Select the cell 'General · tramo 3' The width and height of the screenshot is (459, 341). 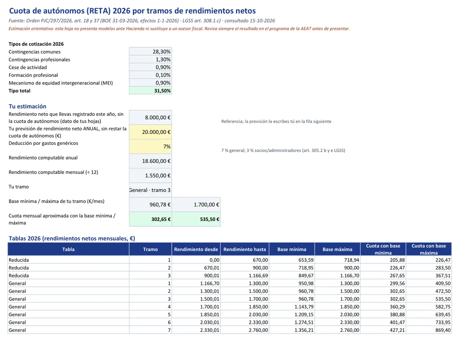[x=150, y=190]
